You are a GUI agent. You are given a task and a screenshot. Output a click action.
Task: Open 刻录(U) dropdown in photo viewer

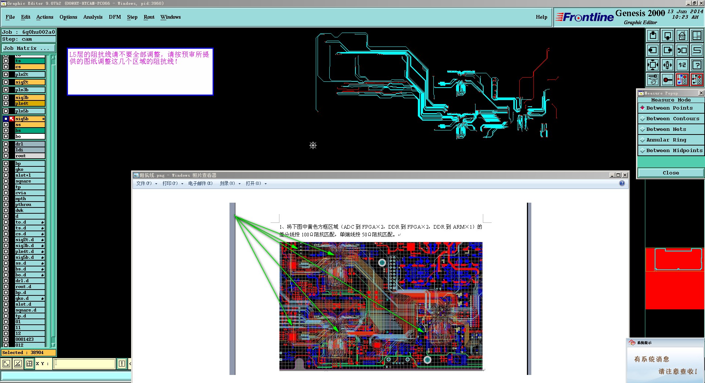point(230,183)
